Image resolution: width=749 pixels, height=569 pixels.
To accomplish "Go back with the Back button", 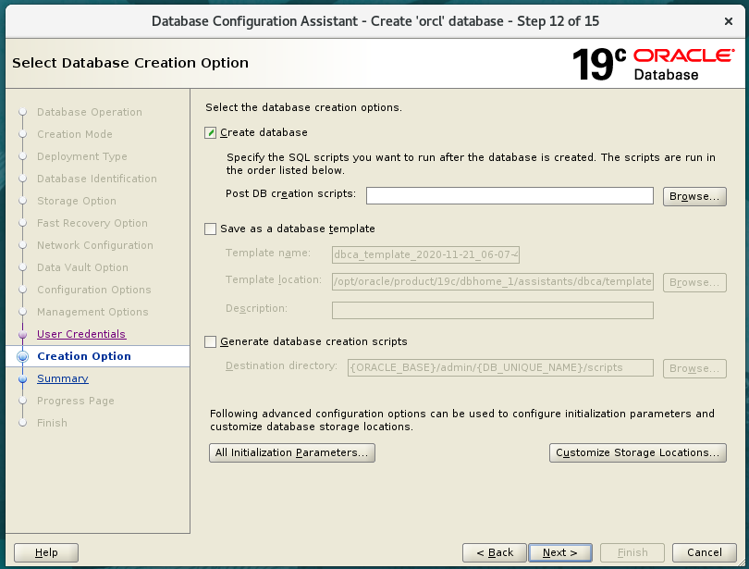I will [x=495, y=552].
